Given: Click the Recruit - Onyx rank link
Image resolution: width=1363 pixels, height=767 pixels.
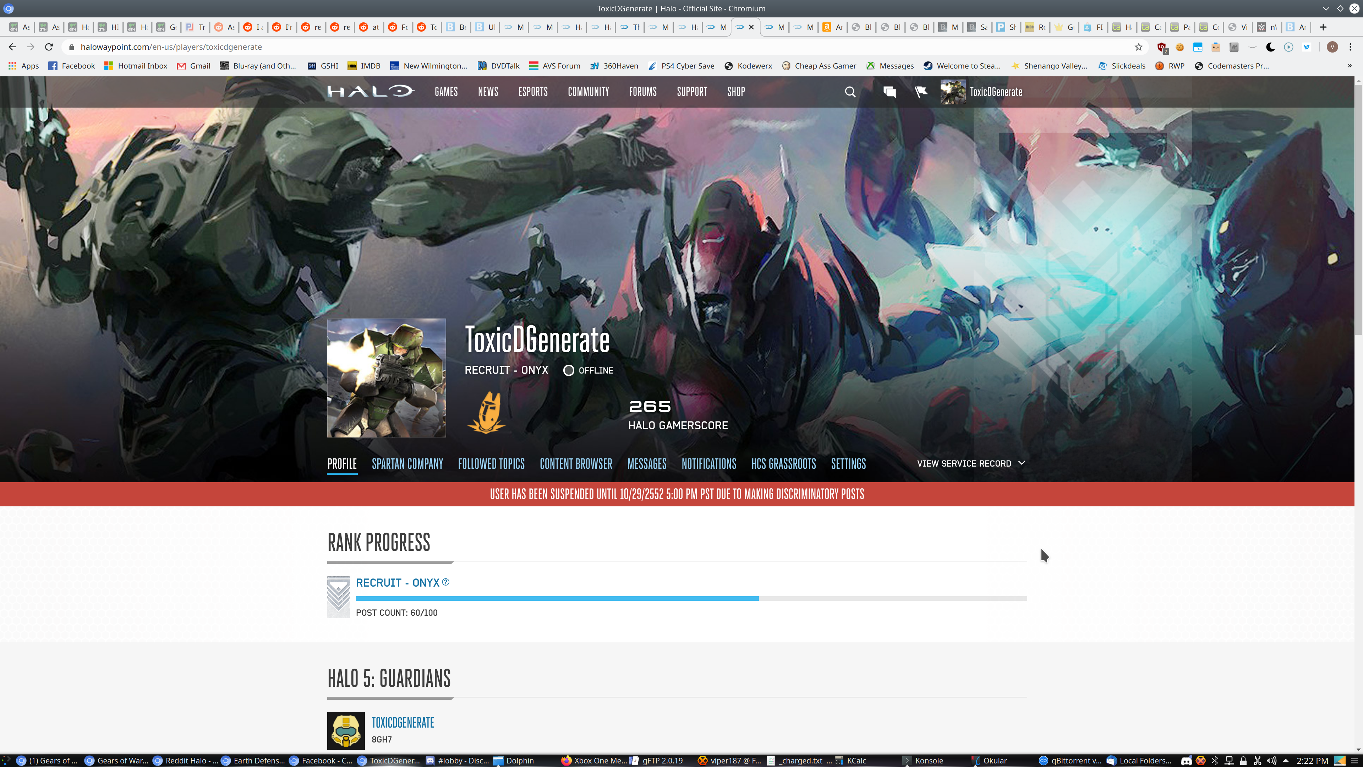Looking at the screenshot, I should (x=398, y=582).
